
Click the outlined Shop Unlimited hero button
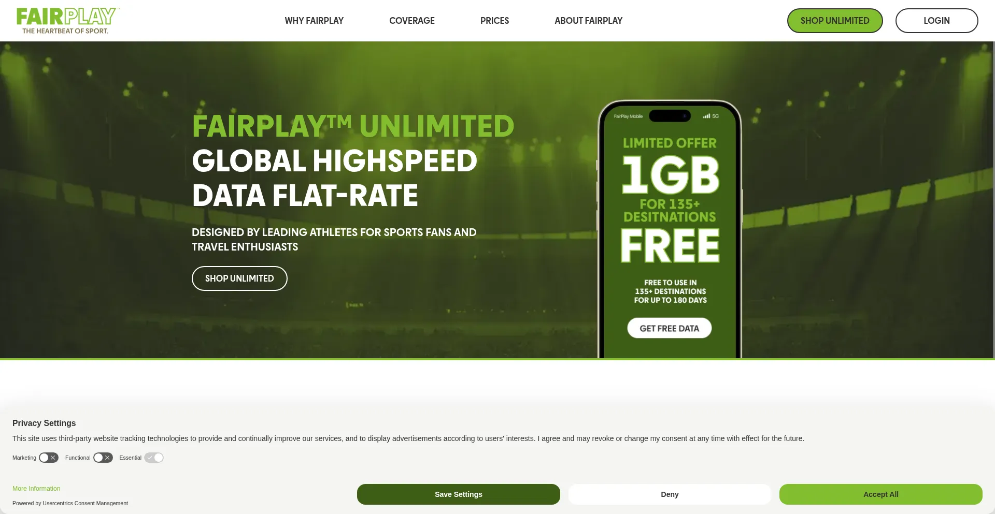239,278
